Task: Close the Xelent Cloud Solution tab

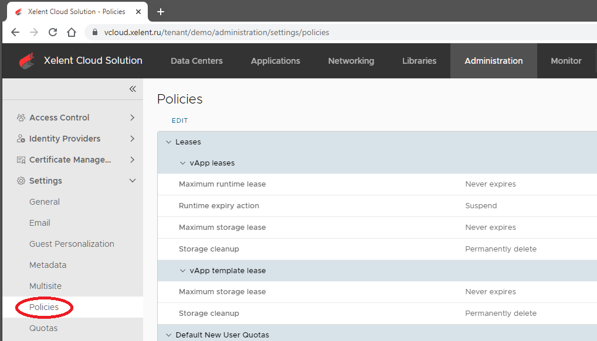Action: [138, 12]
